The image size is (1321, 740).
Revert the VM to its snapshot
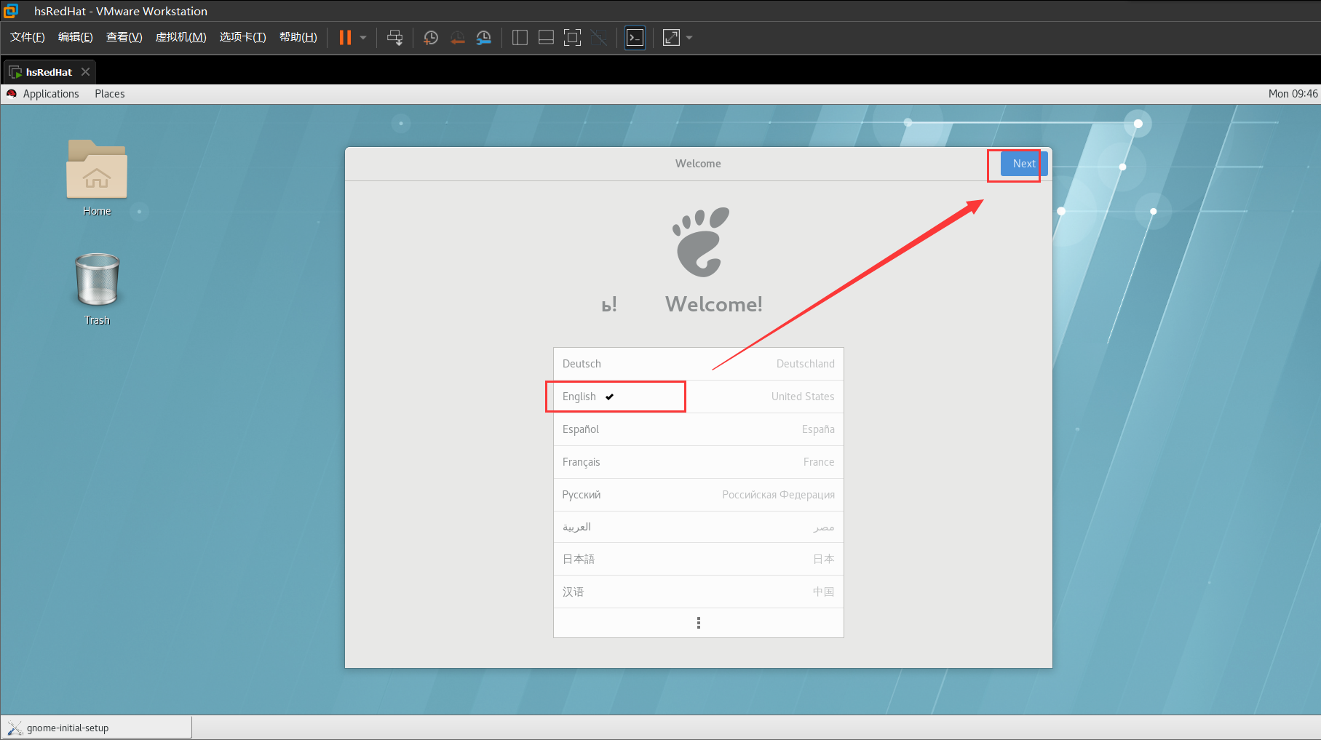tap(457, 37)
